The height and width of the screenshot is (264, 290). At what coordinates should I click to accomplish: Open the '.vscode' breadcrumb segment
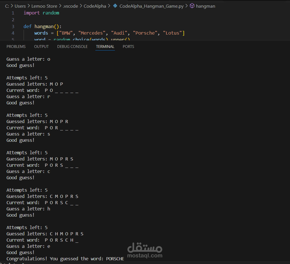pos(70,6)
